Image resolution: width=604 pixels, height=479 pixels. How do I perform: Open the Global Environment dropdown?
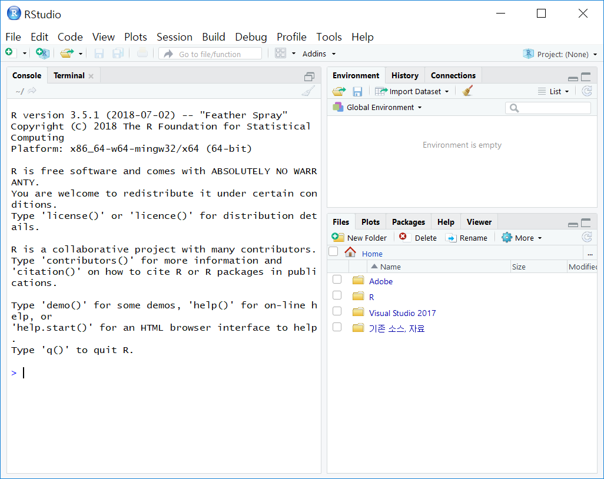pos(377,108)
